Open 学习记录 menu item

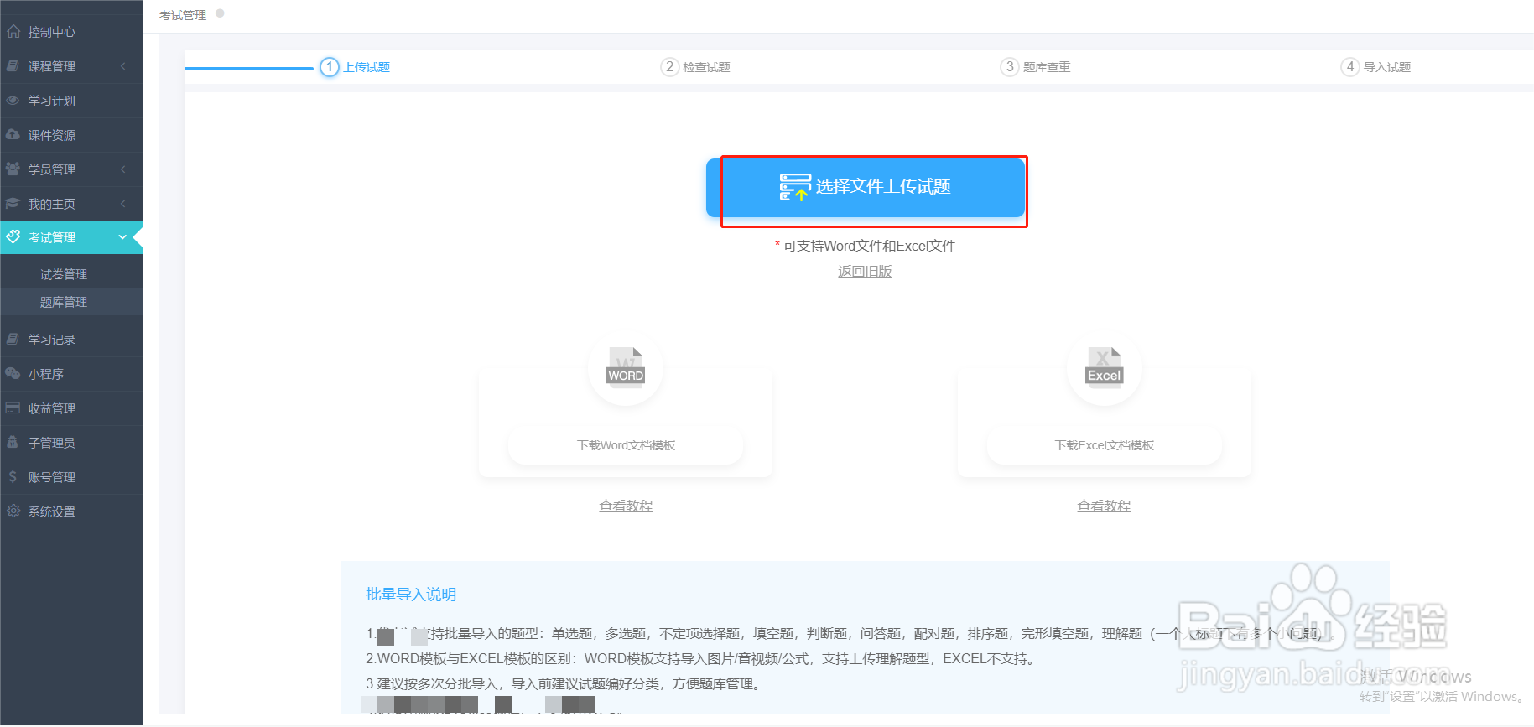pyautogui.click(x=71, y=340)
